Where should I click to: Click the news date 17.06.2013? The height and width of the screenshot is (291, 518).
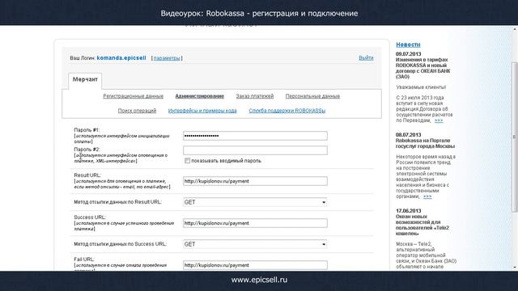[x=408, y=210]
